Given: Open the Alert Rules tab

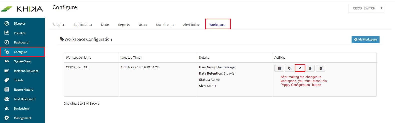Looking at the screenshot, I should click(191, 25).
